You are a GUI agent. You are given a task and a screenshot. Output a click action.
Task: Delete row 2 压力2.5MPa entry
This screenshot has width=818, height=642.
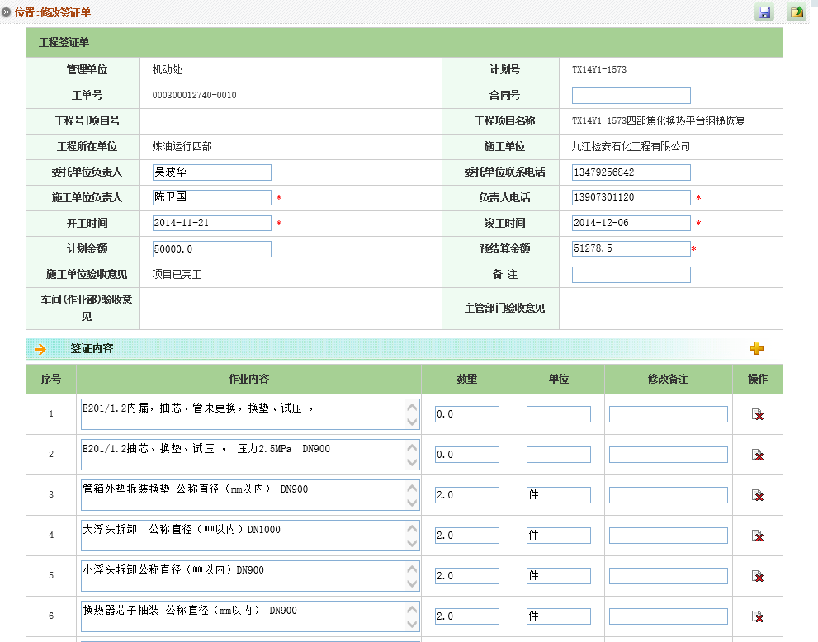point(758,455)
